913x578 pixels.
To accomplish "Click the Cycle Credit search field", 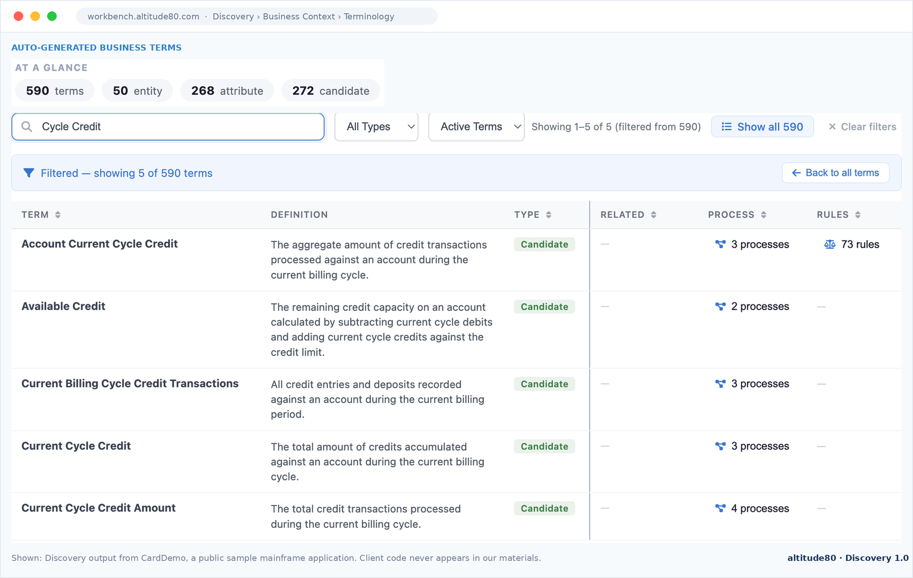I will 168,127.
